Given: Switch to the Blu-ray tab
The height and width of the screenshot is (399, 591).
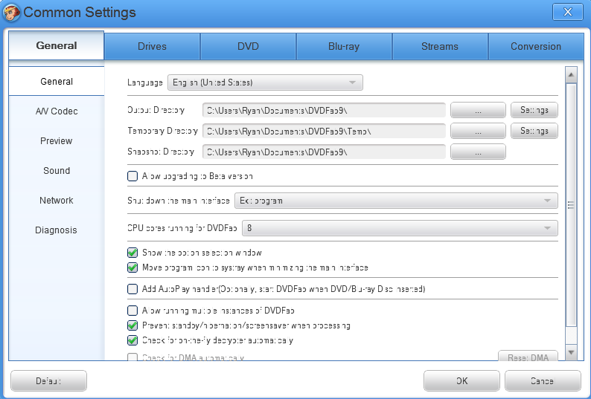Looking at the screenshot, I should coord(344,46).
